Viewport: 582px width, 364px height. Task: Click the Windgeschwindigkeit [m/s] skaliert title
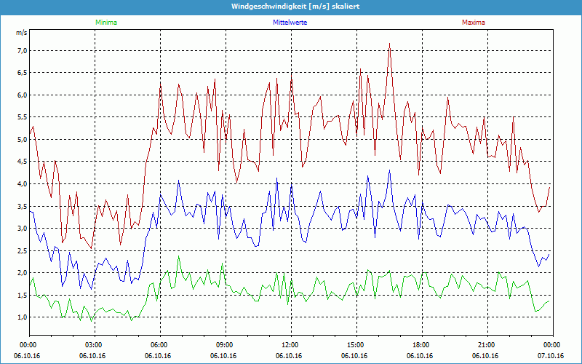[295, 7]
